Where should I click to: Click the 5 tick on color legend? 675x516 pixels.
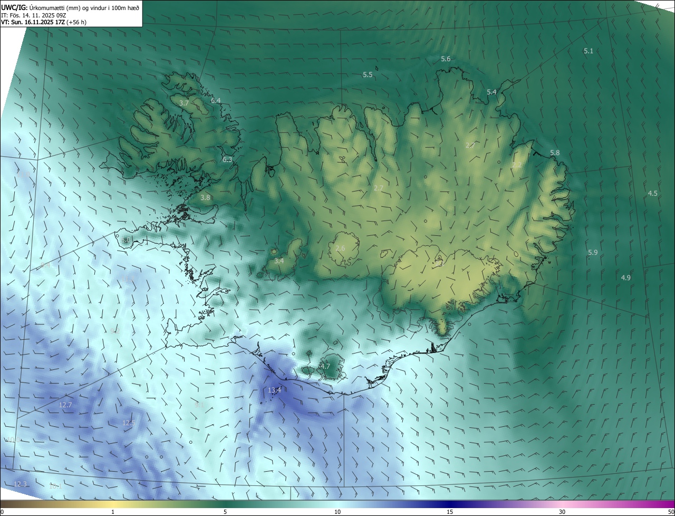tap(225, 512)
